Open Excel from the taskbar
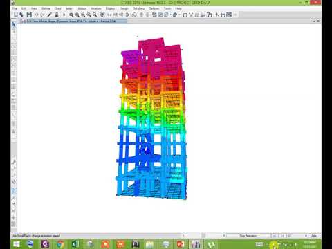Image resolution: width=332 pixels, height=249 pixels. pyautogui.click(x=75, y=244)
